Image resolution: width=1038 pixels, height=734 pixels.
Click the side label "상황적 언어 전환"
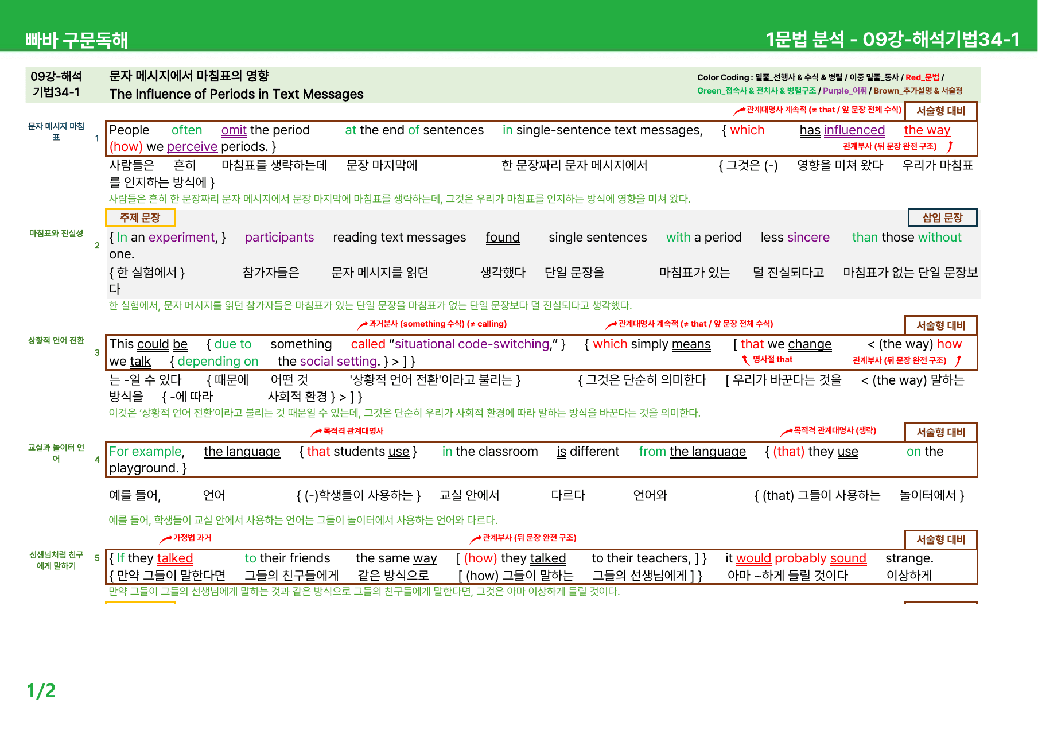(x=56, y=340)
